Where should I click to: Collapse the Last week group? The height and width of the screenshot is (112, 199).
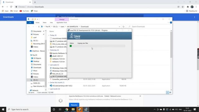click(49, 65)
